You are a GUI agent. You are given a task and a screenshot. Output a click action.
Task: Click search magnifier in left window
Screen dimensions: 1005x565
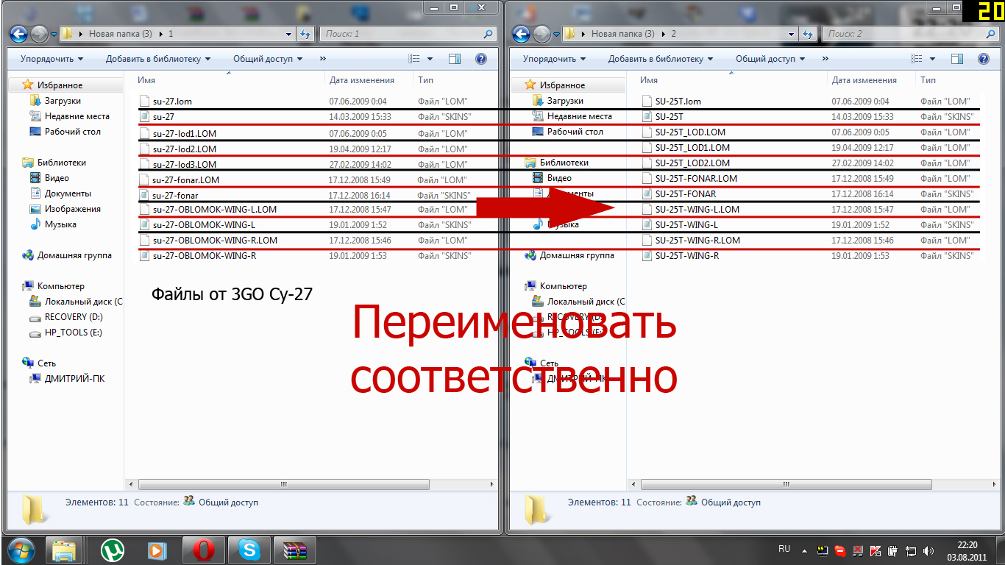[489, 34]
